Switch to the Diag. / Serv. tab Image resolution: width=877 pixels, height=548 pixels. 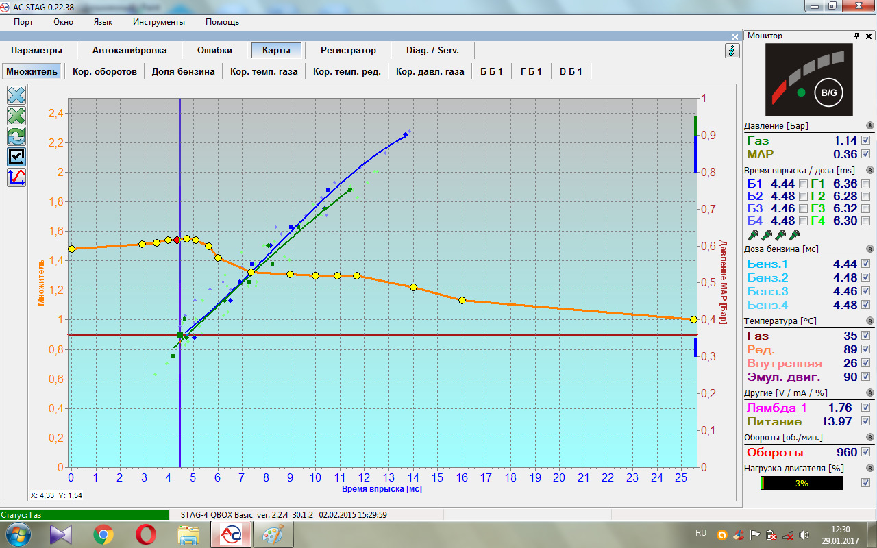click(x=432, y=51)
